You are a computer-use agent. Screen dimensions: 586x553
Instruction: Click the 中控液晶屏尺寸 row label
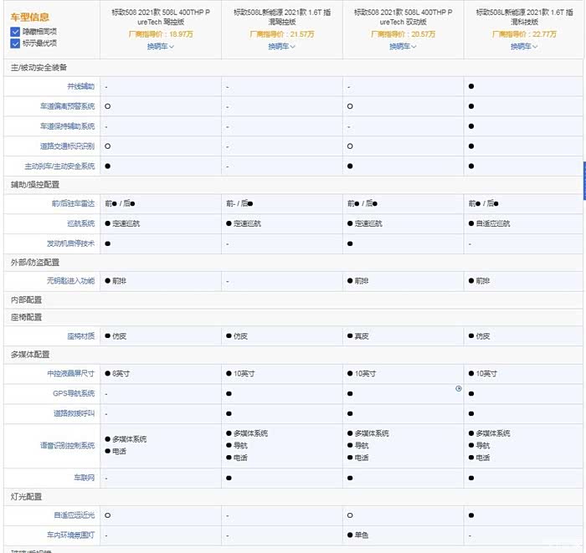point(70,373)
